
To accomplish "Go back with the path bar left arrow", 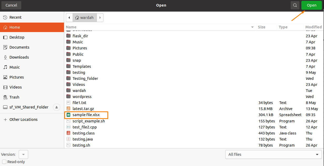I will pyautogui.click(x=69, y=18).
